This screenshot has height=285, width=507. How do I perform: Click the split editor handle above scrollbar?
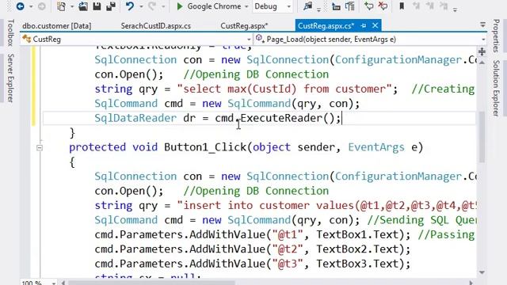click(x=482, y=51)
